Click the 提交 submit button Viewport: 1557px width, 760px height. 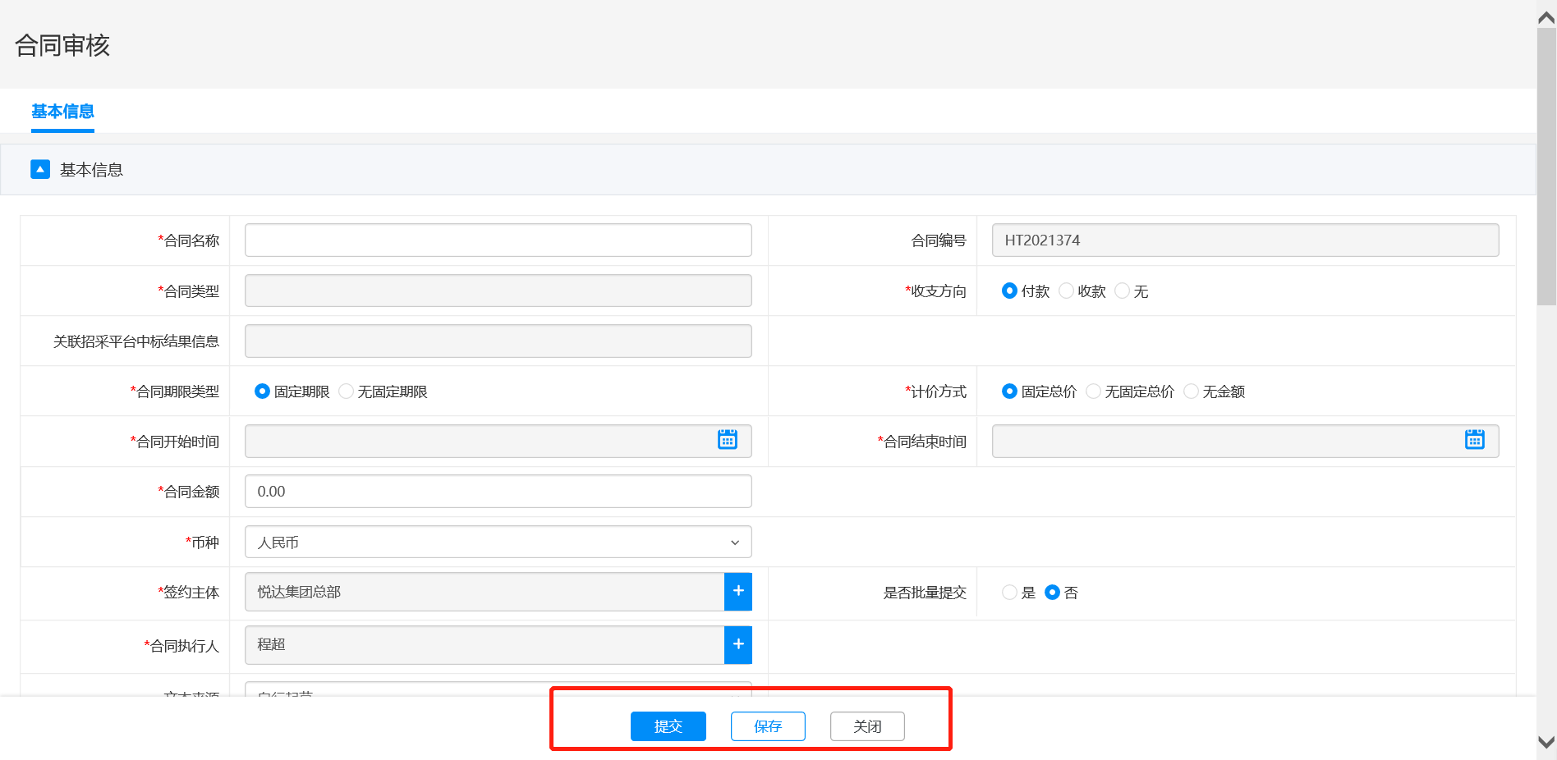[668, 726]
